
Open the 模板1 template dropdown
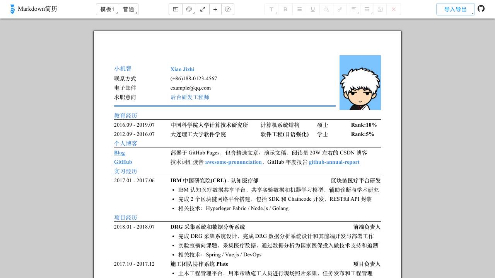pos(108,9)
